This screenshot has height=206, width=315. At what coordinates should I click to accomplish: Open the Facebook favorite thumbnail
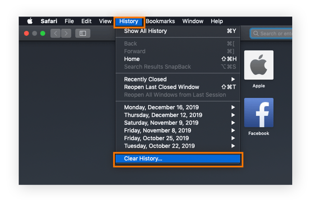pos(259,113)
